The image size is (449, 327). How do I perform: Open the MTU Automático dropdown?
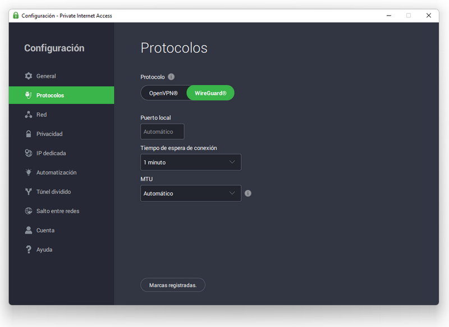pos(191,194)
